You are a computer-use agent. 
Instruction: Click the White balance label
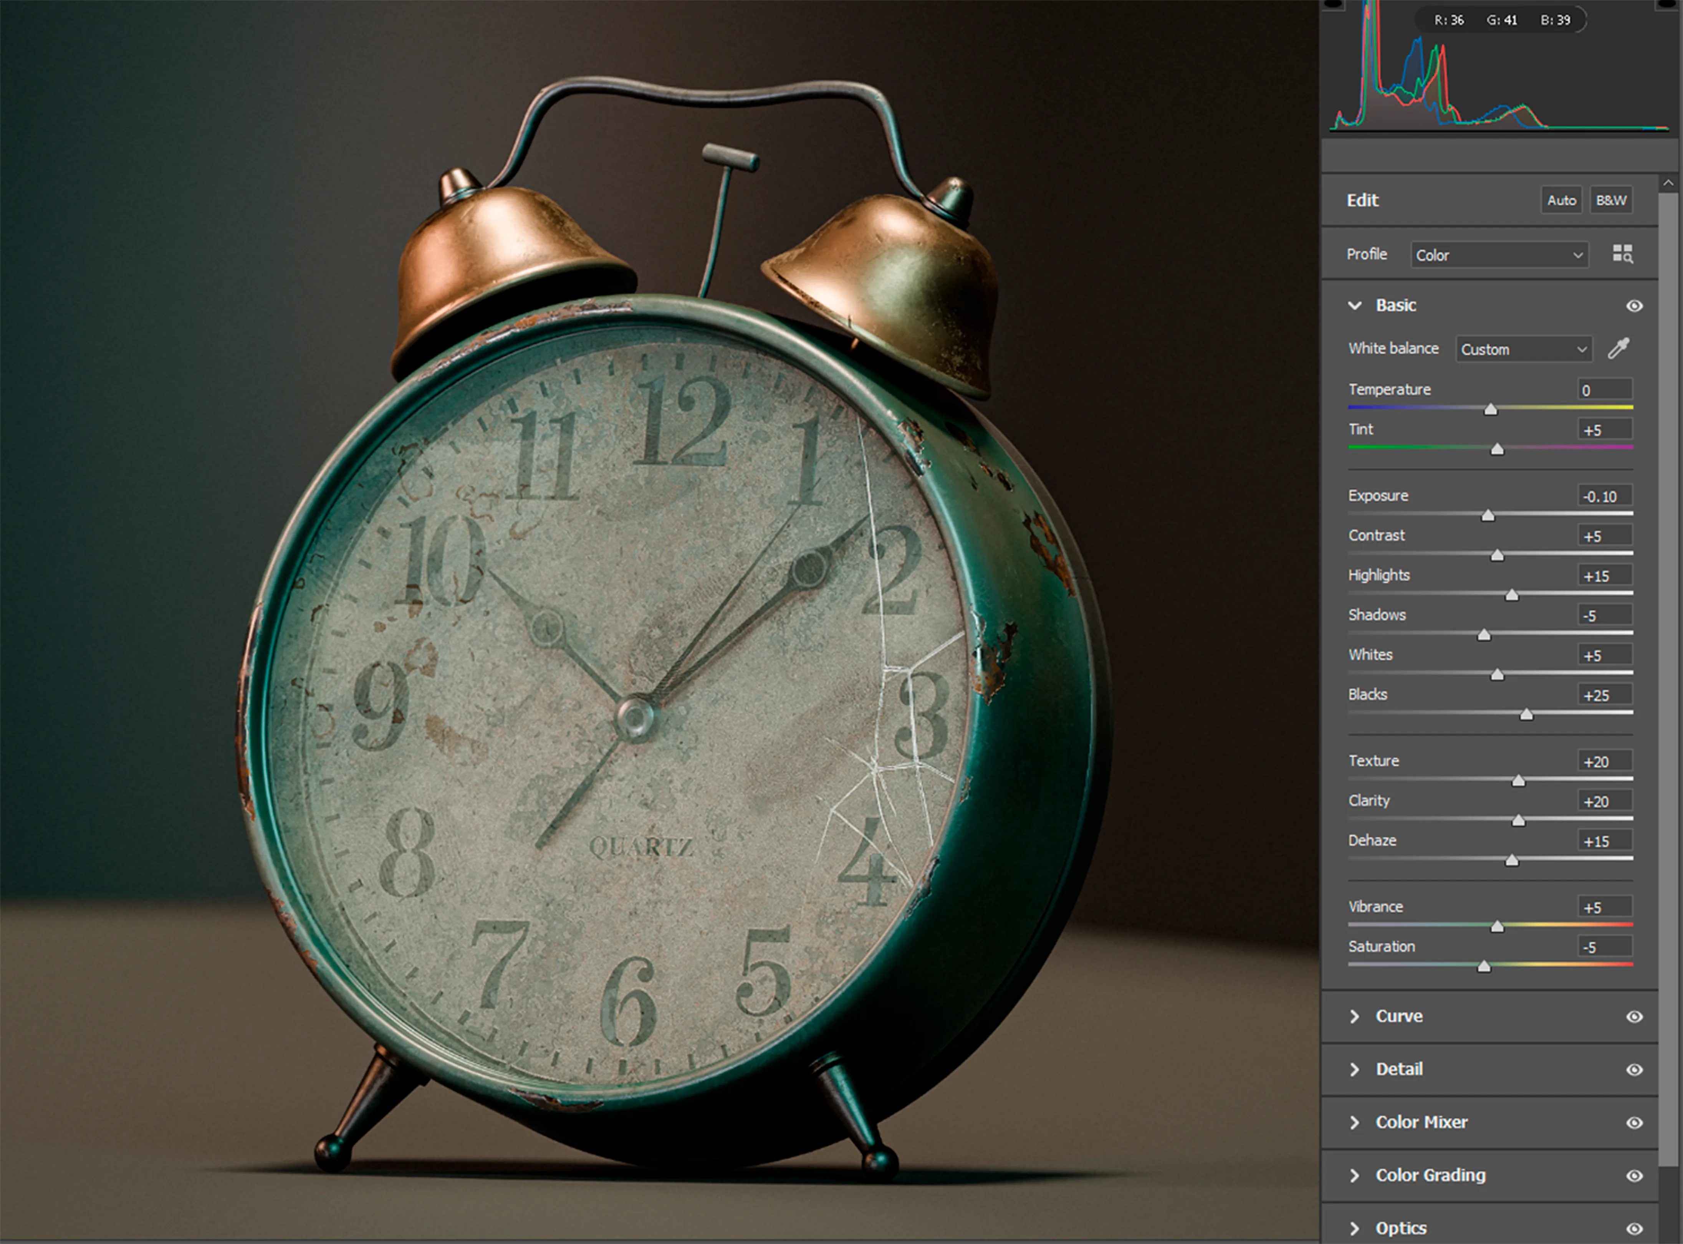tap(1393, 348)
